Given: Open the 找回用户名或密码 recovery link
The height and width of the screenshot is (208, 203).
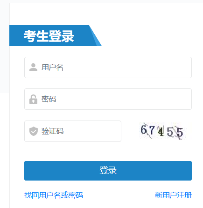Looking at the screenshot, I should point(54,195).
